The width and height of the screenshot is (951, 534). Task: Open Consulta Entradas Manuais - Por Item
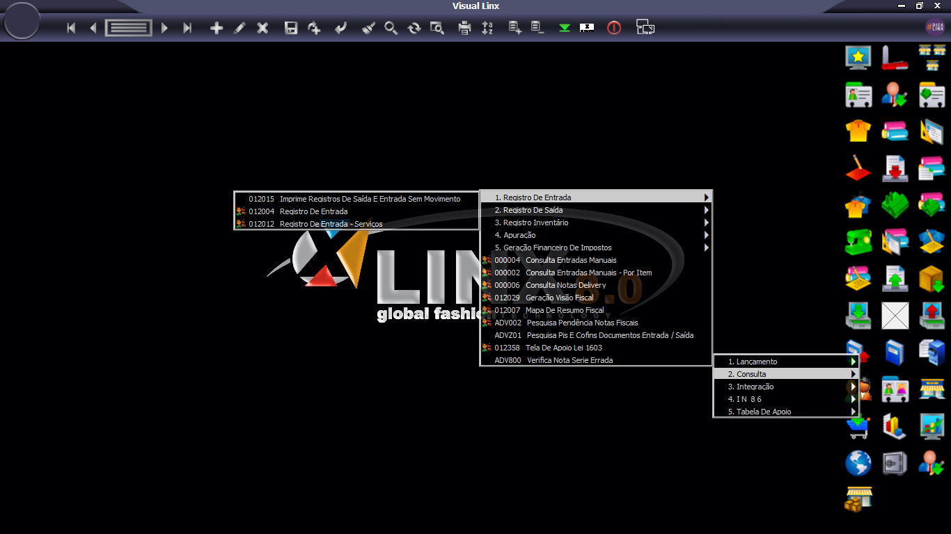(x=596, y=273)
